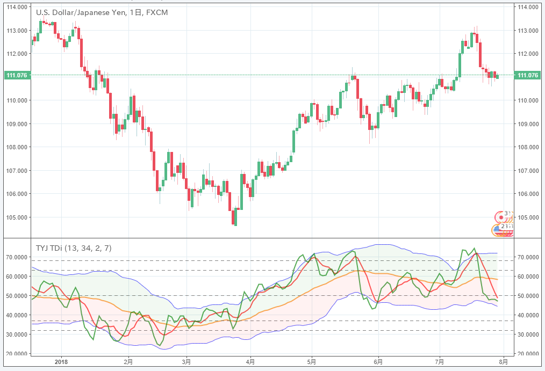545x371 pixels.
Task: Click the 113.000 value on the right price scale
Action: coord(528,31)
